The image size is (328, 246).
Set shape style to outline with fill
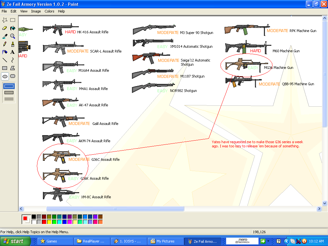coord(9,93)
